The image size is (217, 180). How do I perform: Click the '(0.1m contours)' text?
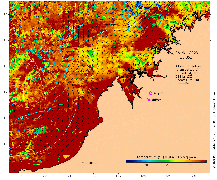pos(187,70)
